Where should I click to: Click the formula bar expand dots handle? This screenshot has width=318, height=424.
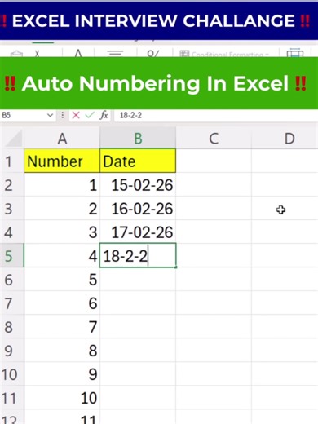[63, 115]
